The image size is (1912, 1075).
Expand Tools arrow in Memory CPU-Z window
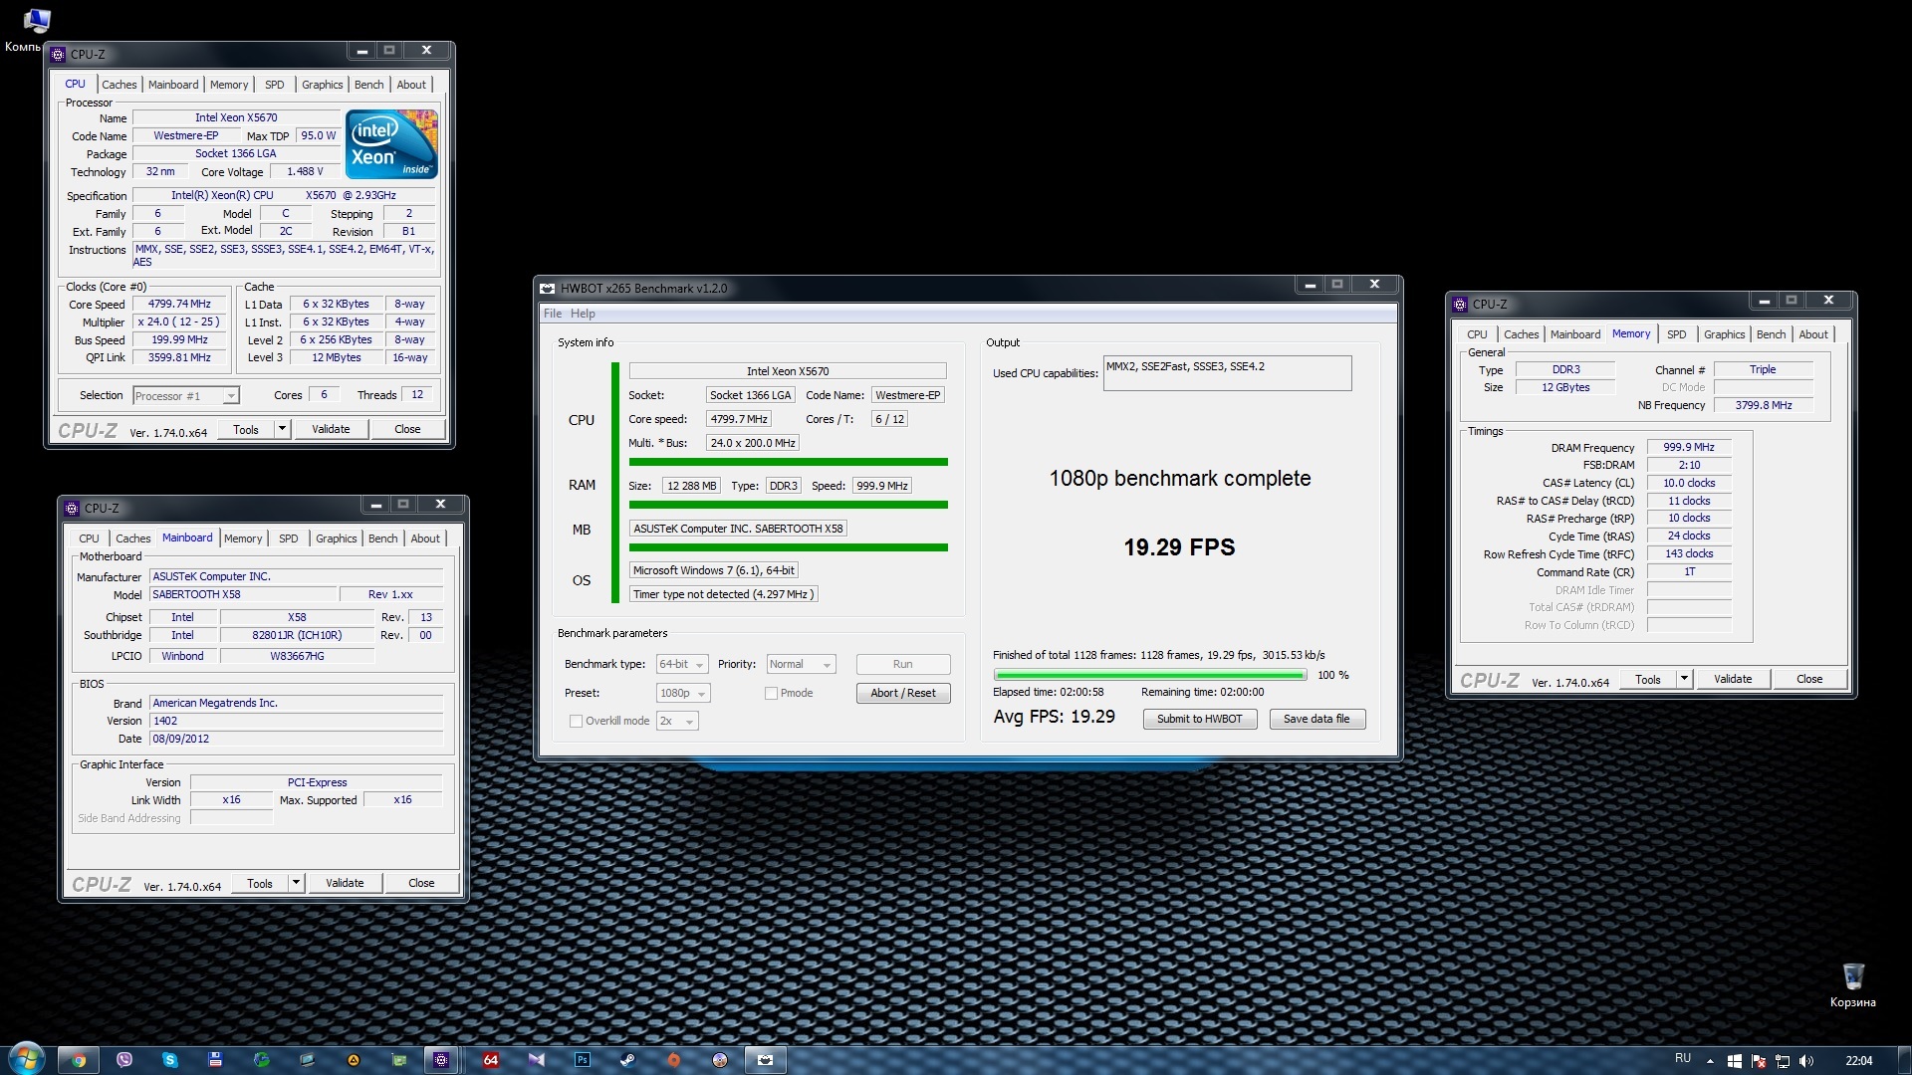(x=1684, y=680)
